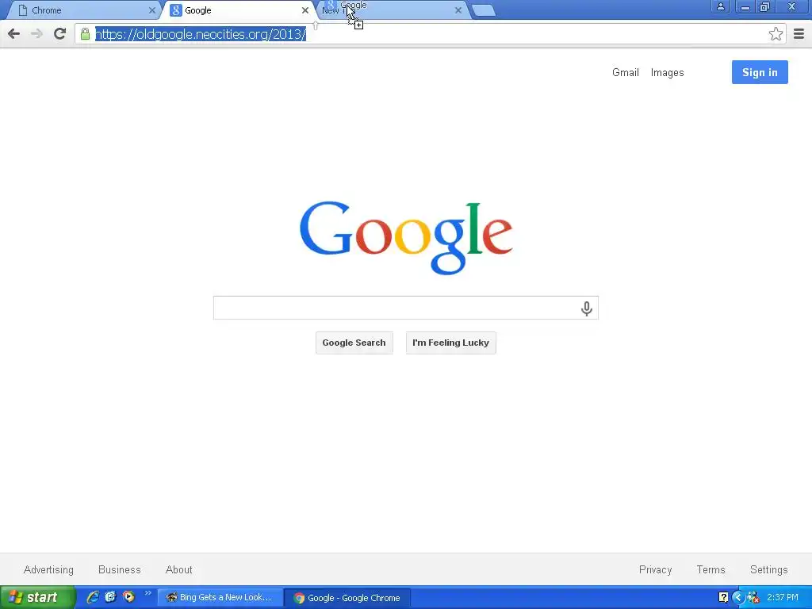Click the I'm Feeling Lucky button
The width and height of the screenshot is (812, 609).
point(450,343)
